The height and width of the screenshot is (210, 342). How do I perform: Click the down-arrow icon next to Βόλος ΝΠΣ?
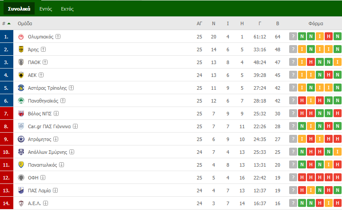click(x=56, y=113)
